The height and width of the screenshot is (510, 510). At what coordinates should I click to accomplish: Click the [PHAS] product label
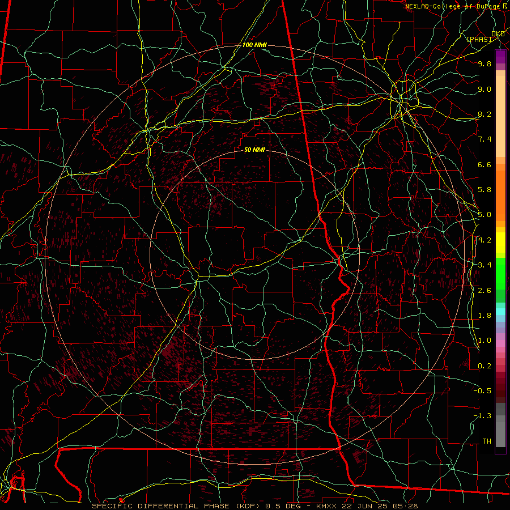pos(479,39)
